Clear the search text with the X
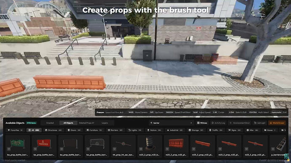This screenshot has width=291, height=163. coord(191,123)
